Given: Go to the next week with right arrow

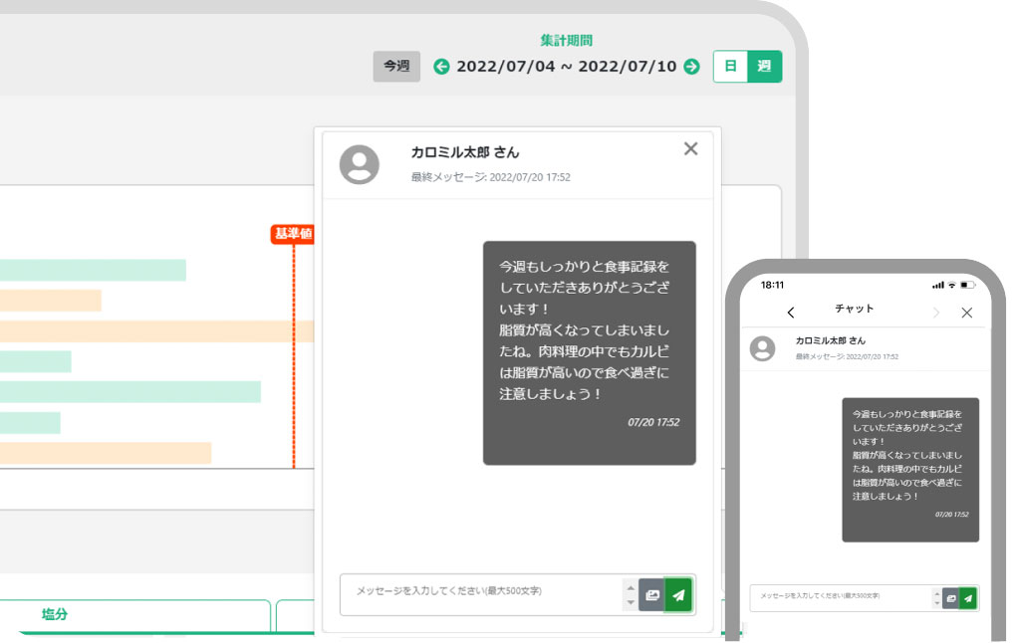Looking at the screenshot, I should [691, 67].
